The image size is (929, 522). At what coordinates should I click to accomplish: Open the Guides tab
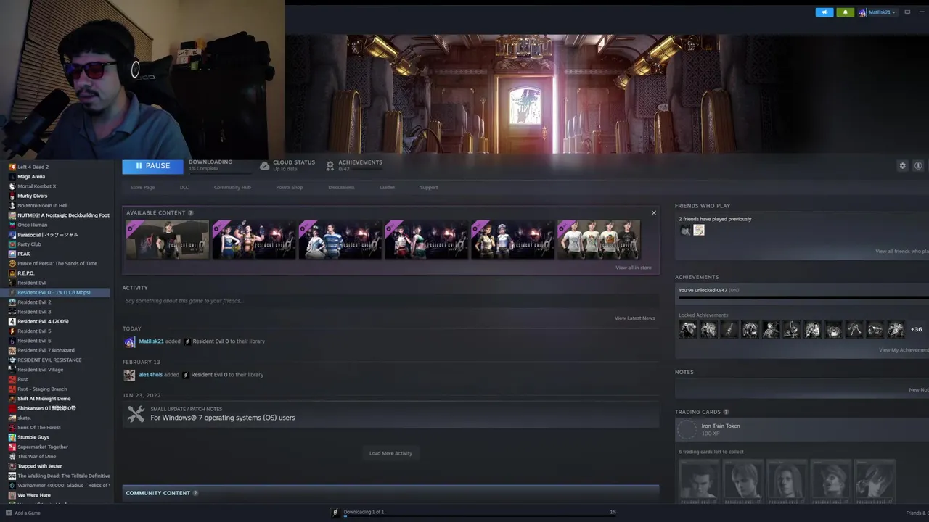[387, 188]
